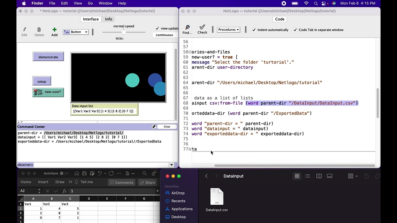Switch to the Info tab
Viewport: 397px width, 223px height.
point(109,19)
